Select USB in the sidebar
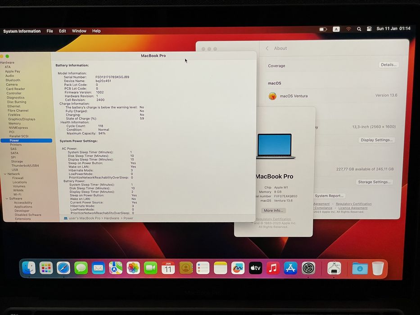This screenshot has width=420, height=315. 15,170
